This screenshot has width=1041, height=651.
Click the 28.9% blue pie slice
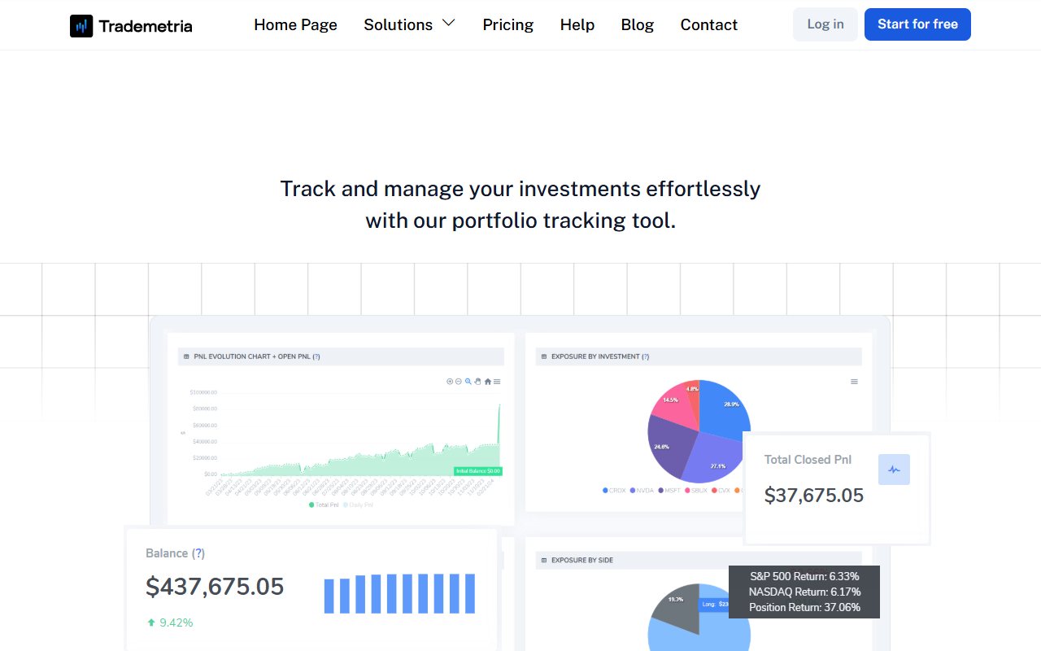(725, 411)
